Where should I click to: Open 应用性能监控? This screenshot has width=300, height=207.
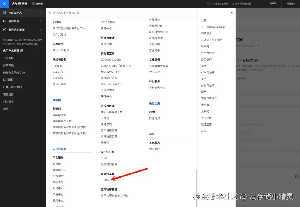click(109, 130)
